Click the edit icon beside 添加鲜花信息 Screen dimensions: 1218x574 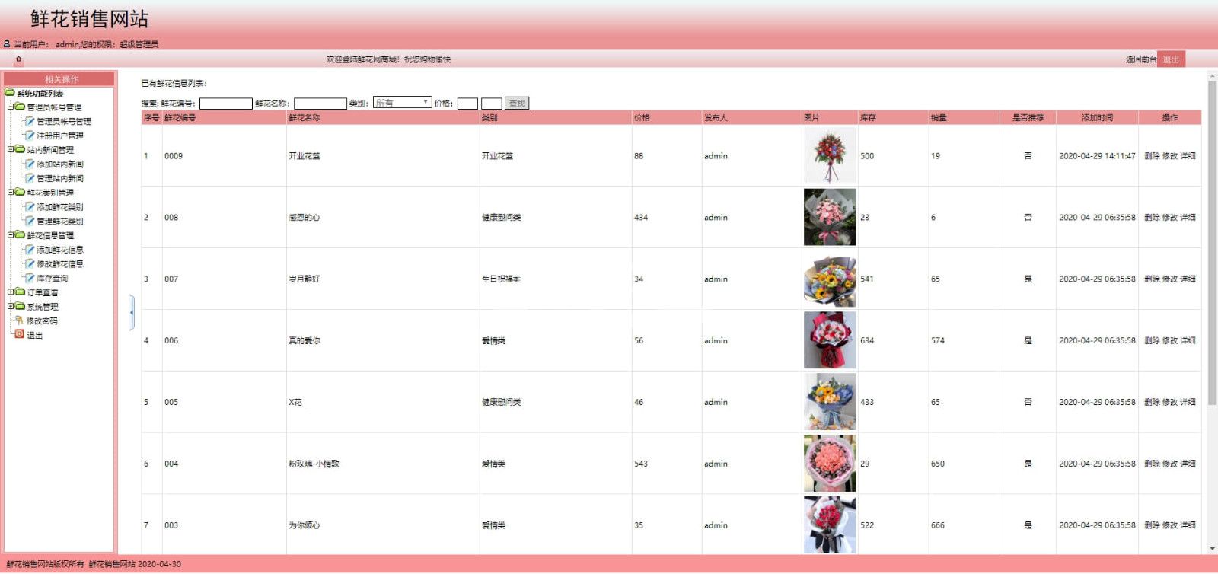[30, 249]
